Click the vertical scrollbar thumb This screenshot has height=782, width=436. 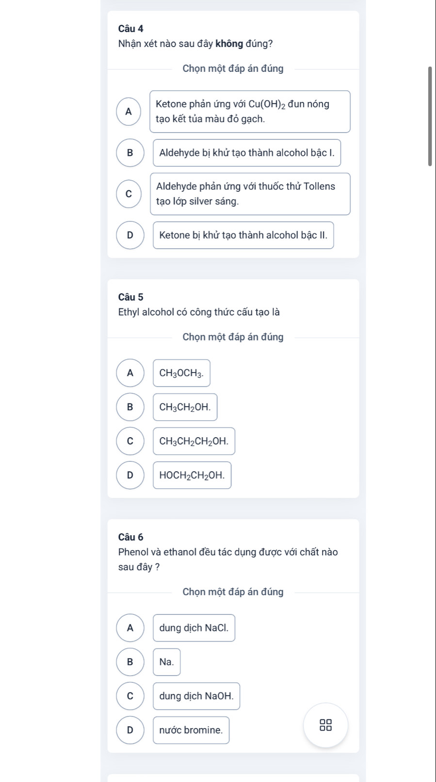coord(430,117)
